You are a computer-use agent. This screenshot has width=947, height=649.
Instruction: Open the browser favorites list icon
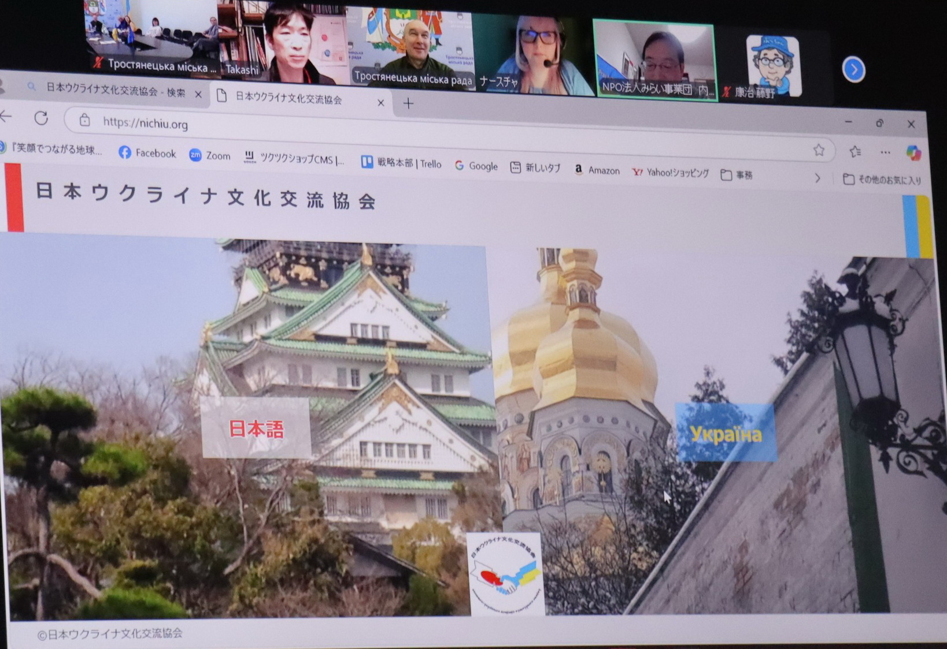855,151
